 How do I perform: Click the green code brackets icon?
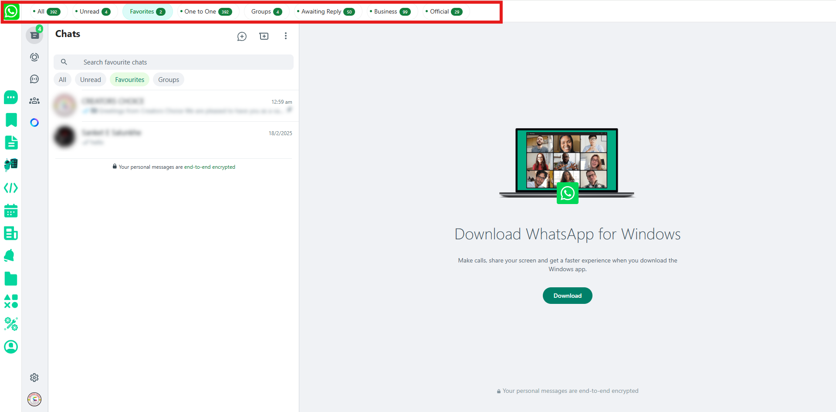[x=11, y=188]
